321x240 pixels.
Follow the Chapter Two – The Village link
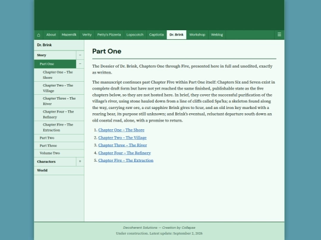pyautogui.click(x=122, y=137)
